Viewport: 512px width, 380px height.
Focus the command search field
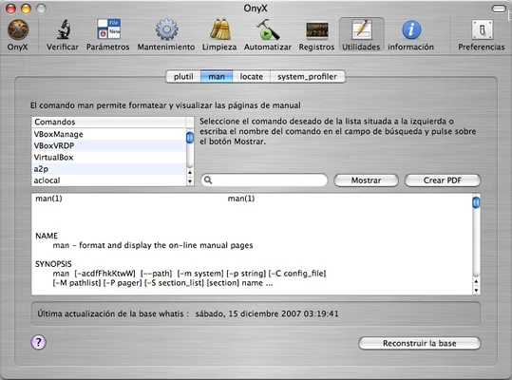click(x=264, y=180)
